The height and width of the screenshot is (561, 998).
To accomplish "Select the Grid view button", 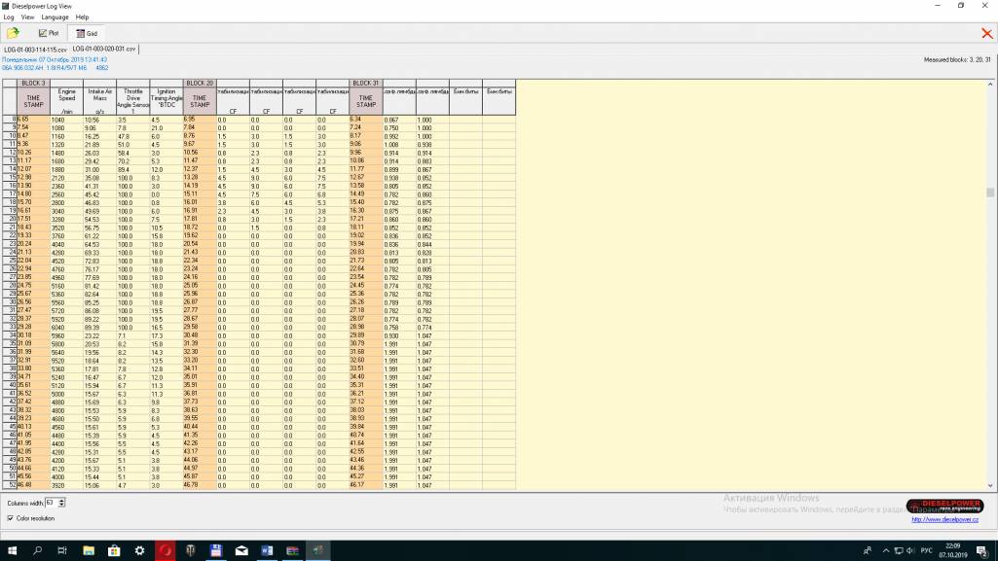I will pos(87,33).
